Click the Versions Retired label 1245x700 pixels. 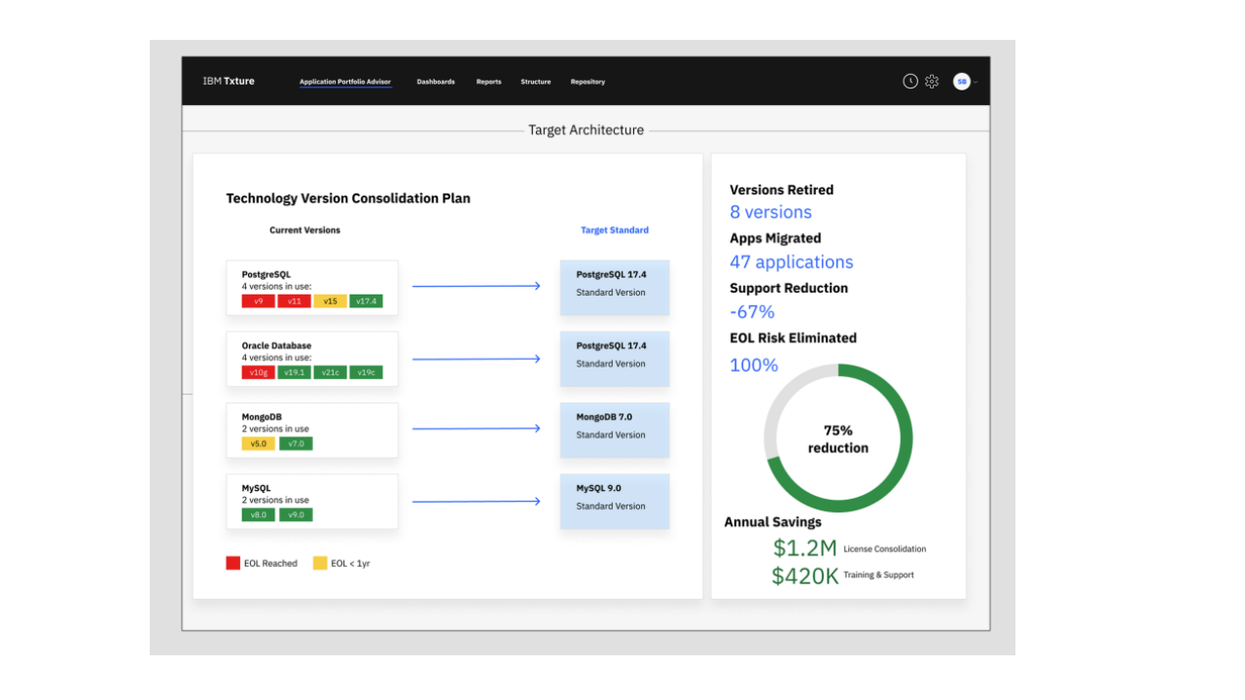point(781,190)
